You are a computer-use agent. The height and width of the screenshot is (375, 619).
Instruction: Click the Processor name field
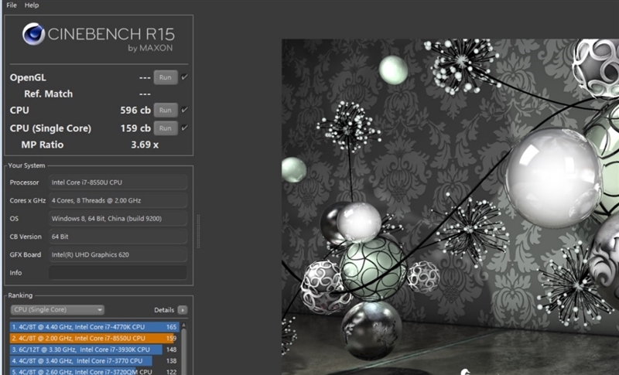point(118,182)
